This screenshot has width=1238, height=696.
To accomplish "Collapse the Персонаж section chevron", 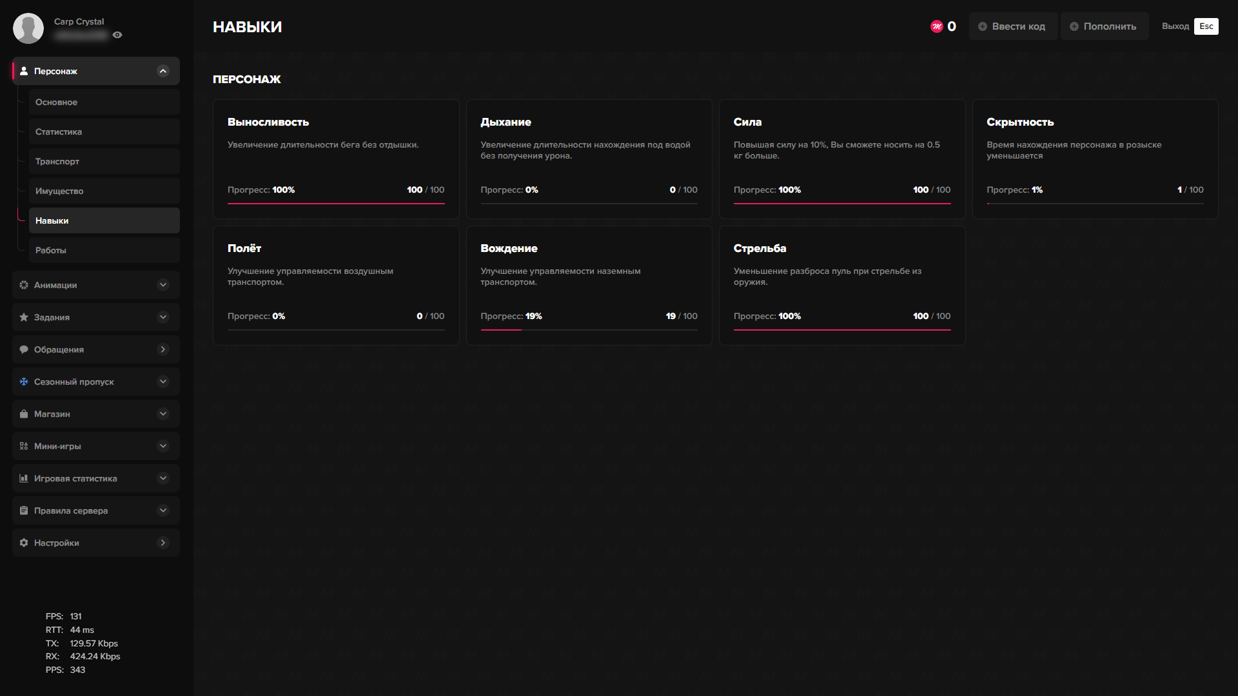I will 163,71.
